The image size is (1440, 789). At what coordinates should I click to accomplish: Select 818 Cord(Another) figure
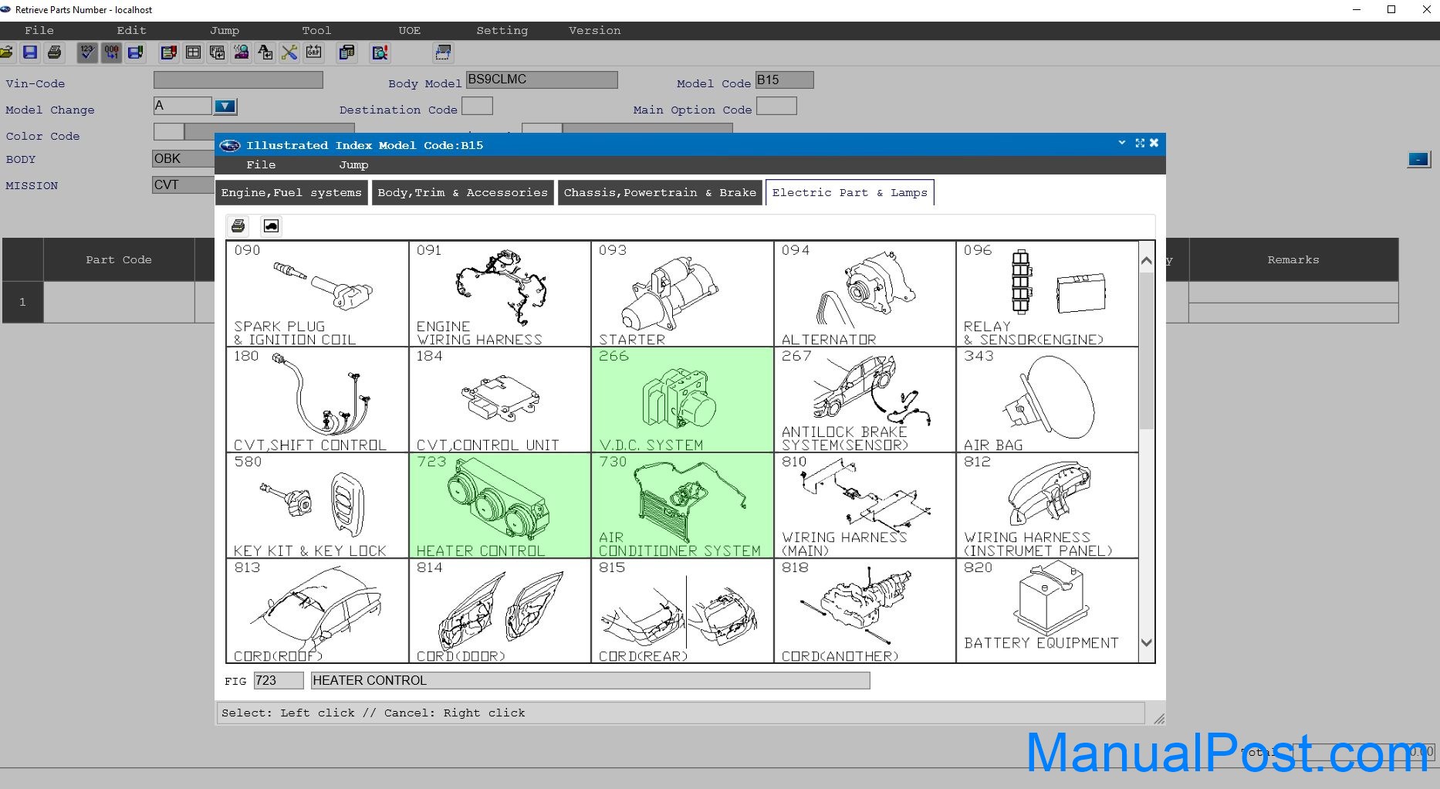[x=864, y=611]
